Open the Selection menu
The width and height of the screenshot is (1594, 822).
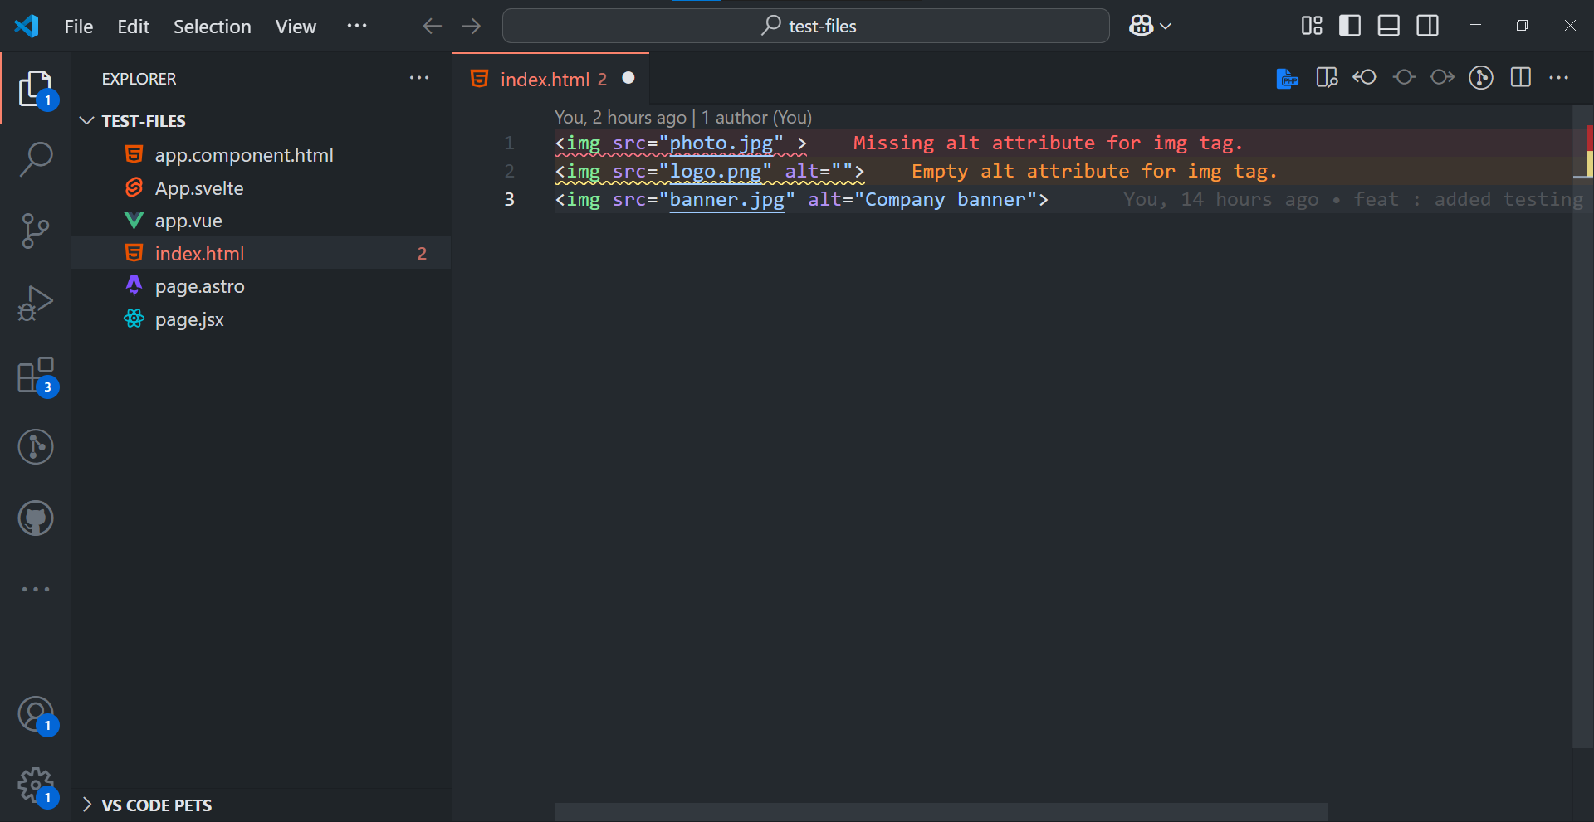click(212, 27)
